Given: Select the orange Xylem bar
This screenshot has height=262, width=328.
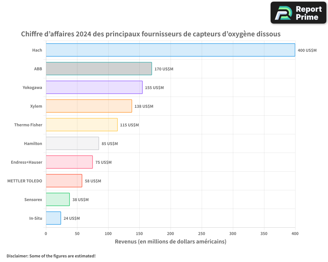Looking at the screenshot, I should click(89, 106).
